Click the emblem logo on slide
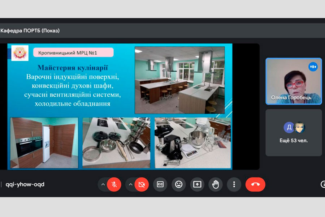This screenshot has height=217, width=325. click(x=20, y=53)
